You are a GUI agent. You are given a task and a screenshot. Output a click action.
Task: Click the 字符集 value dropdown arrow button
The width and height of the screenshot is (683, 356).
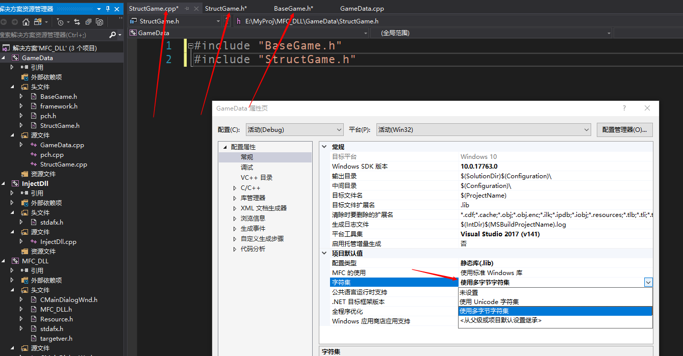[x=648, y=282]
